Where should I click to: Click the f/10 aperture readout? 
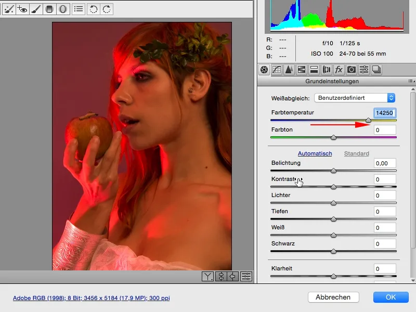328,43
